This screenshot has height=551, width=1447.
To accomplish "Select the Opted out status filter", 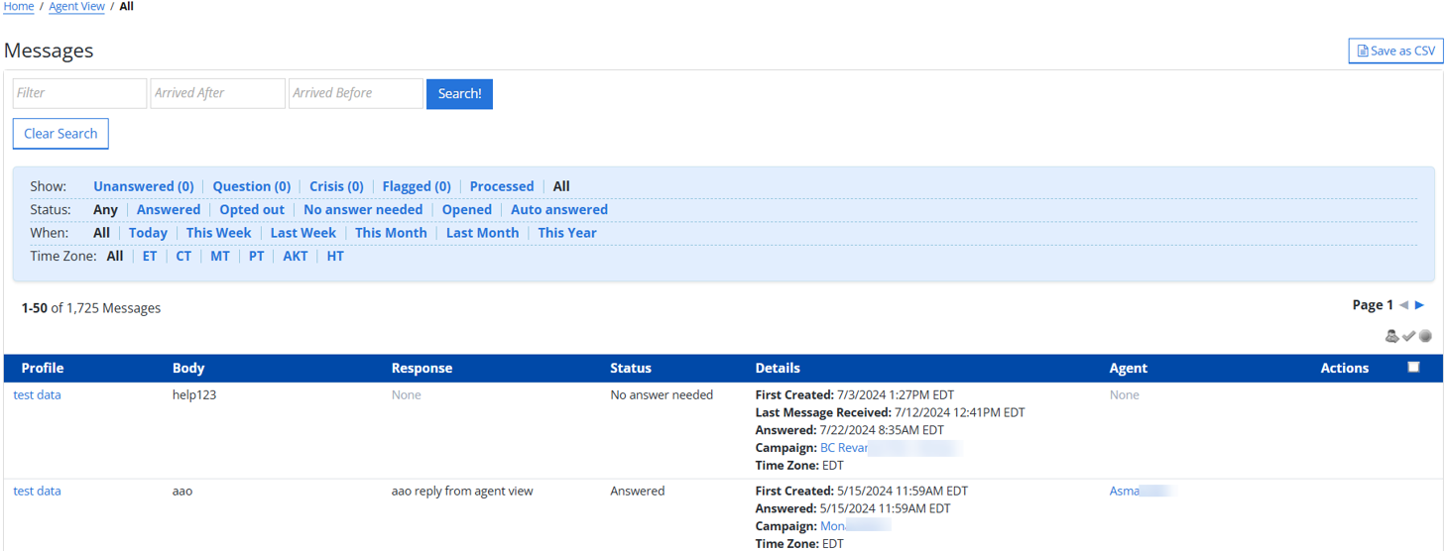I will click(x=252, y=210).
